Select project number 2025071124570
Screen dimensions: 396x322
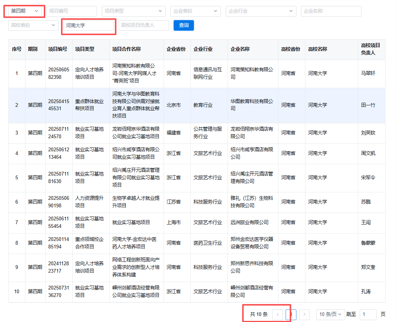(x=59, y=133)
